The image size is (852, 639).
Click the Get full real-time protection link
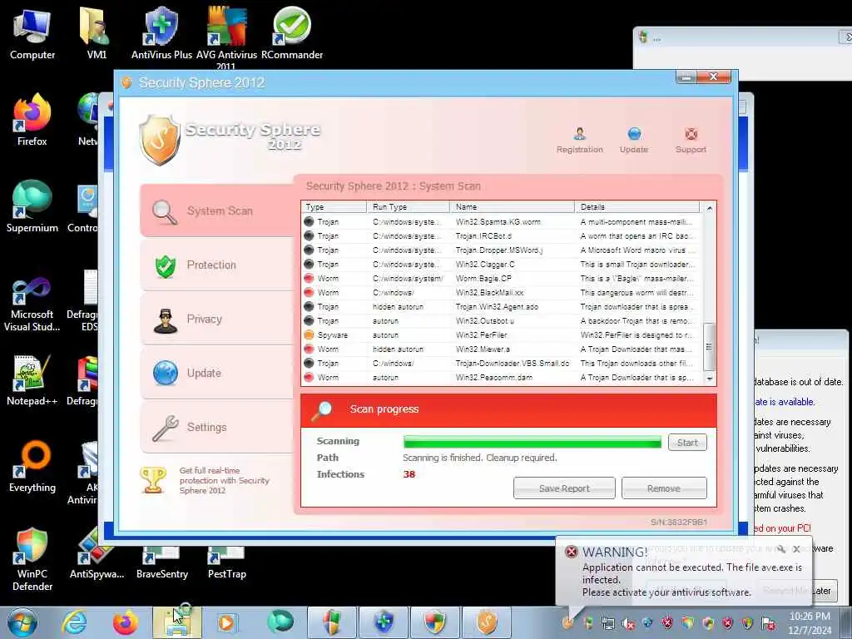tap(224, 480)
